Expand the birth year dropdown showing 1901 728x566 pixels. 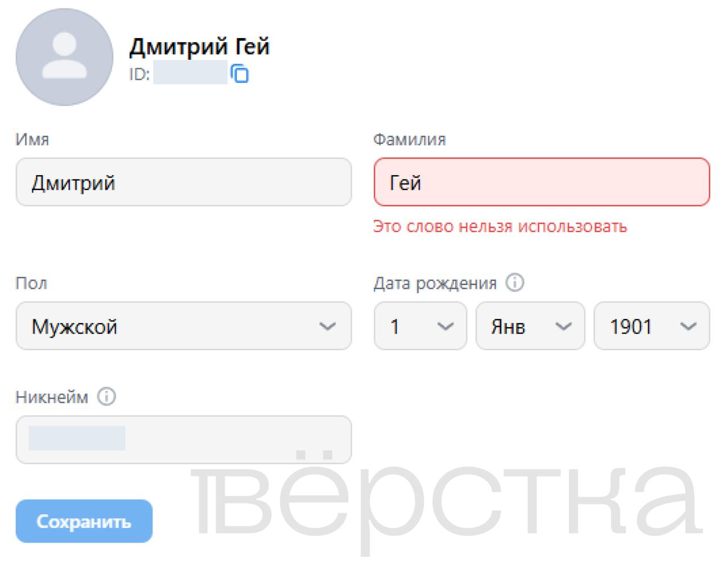(x=652, y=327)
